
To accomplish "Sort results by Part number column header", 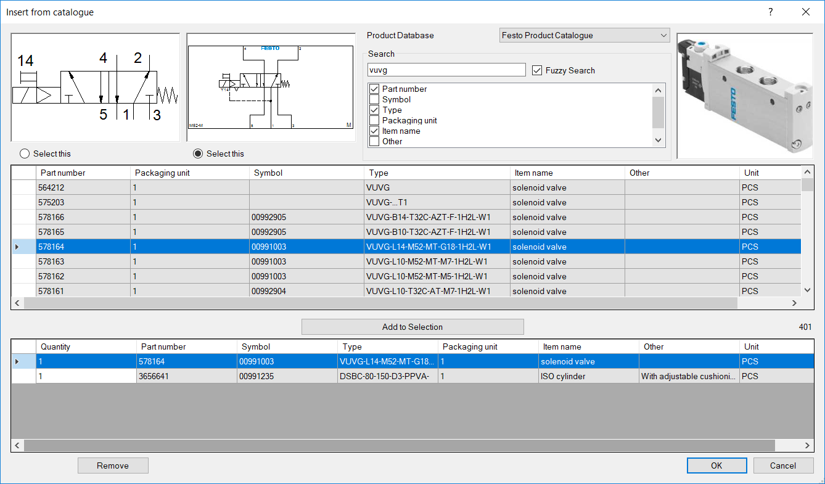I will coord(83,173).
